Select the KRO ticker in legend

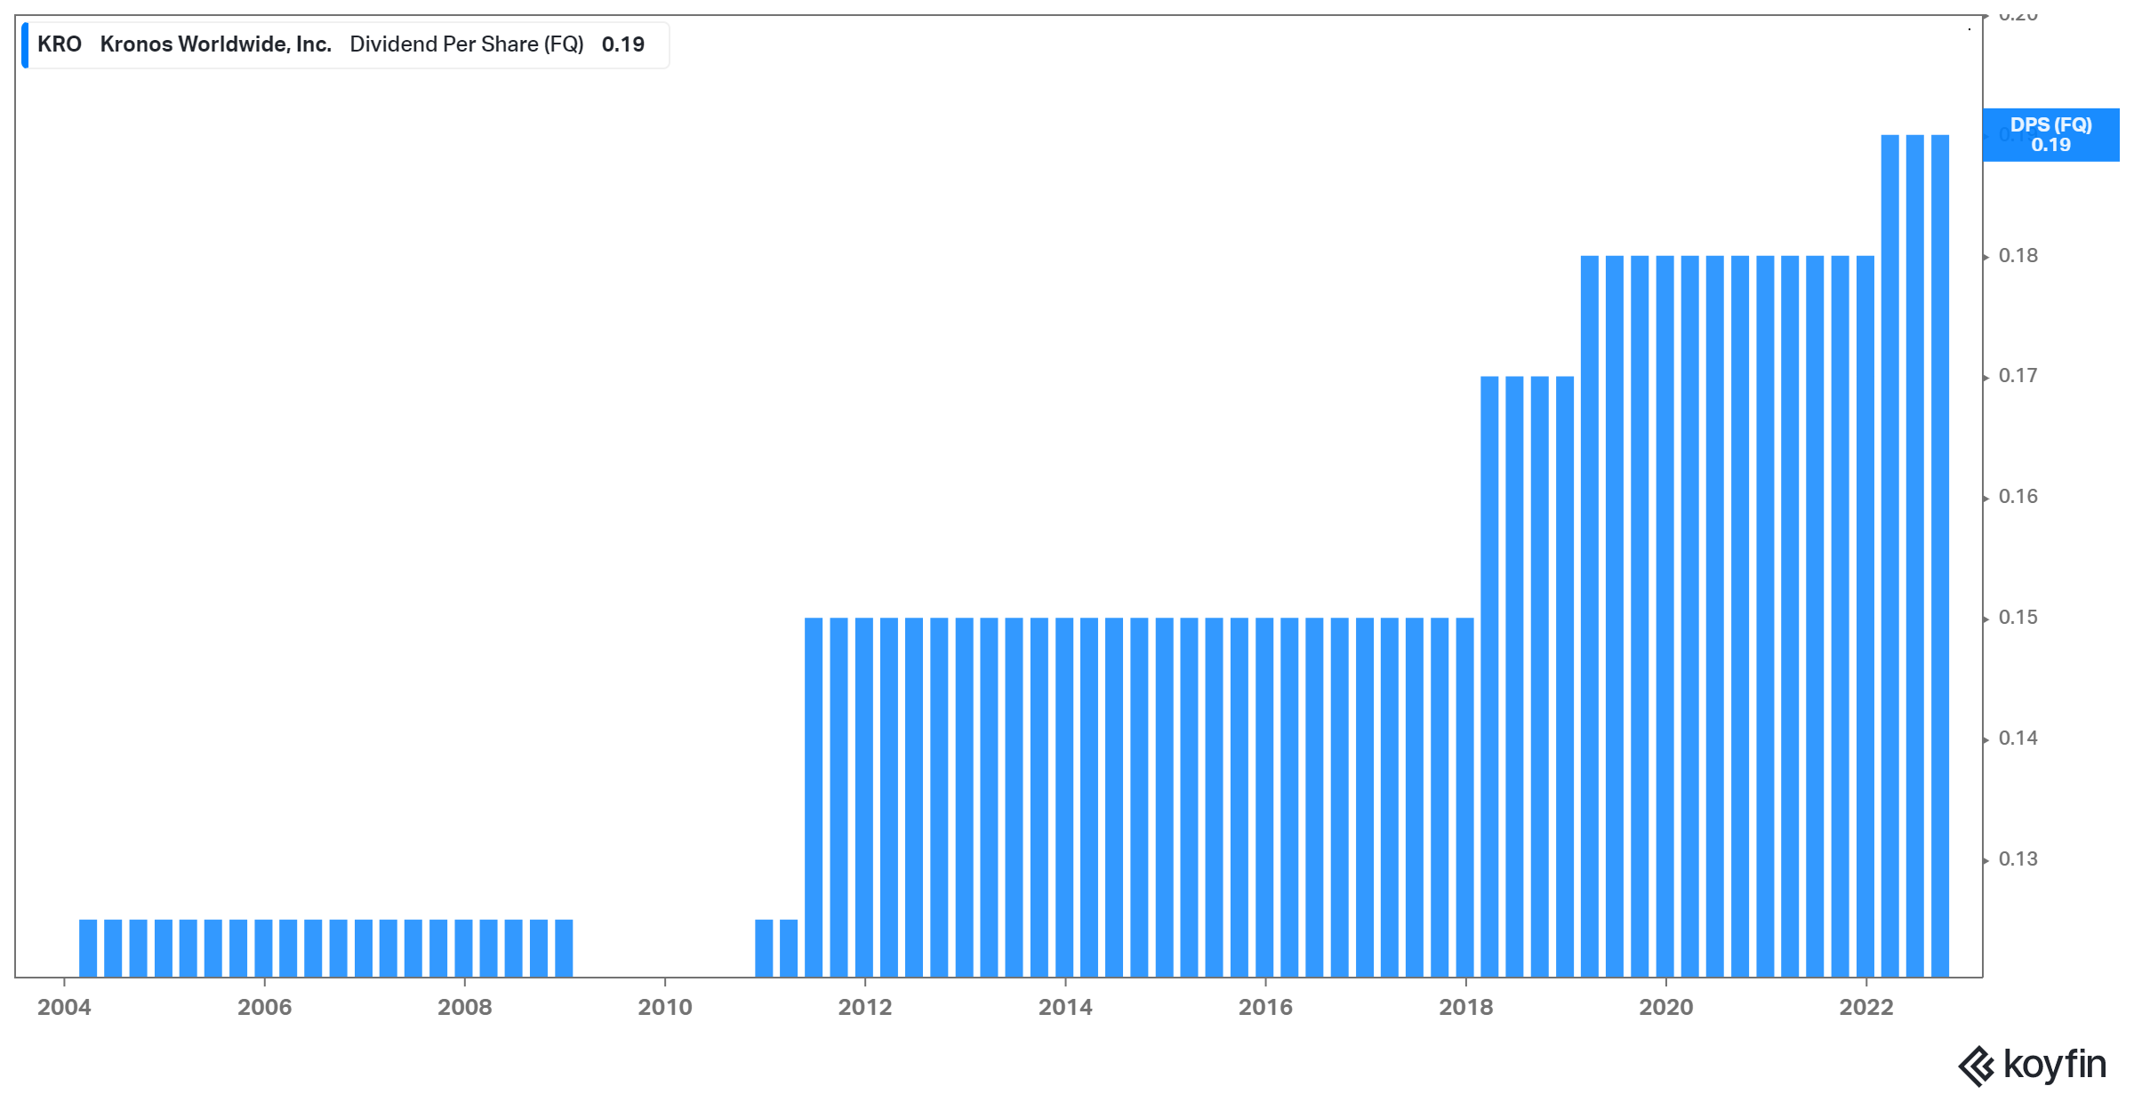point(60,44)
